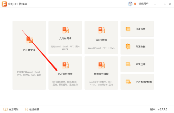Open the PDF转文件 label

(x=29, y=50)
